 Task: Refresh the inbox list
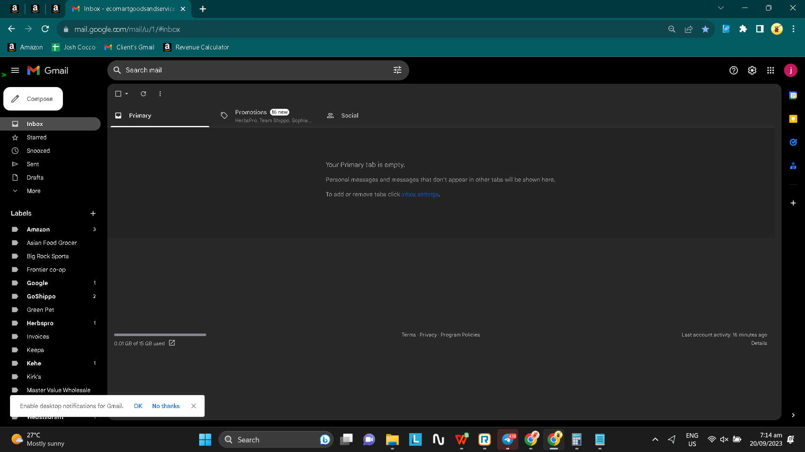(x=143, y=94)
